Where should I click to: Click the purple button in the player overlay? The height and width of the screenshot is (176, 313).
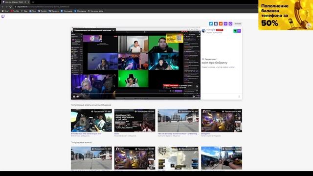point(179,91)
